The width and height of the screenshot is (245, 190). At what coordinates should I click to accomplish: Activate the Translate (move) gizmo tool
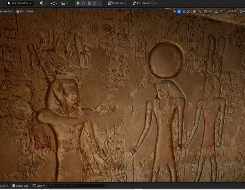tap(179, 11)
